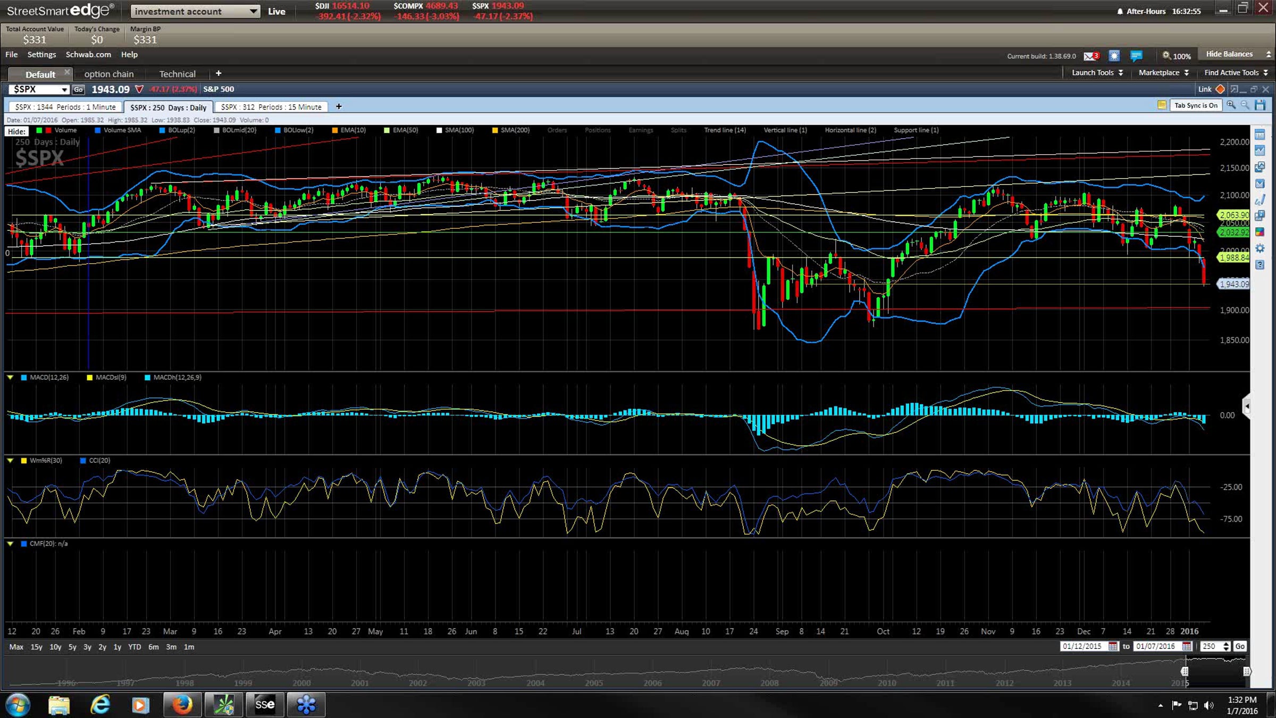Open the Settings menu
Viewport: 1276px width, 718px height.
coord(41,54)
